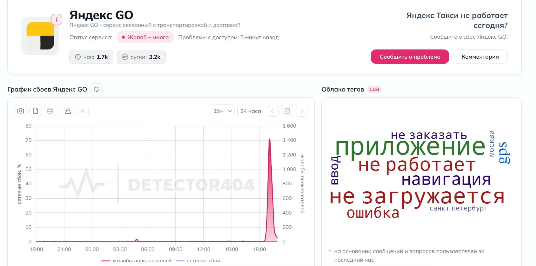Click the tag навигация
536x266 pixels.
[x=446, y=180]
